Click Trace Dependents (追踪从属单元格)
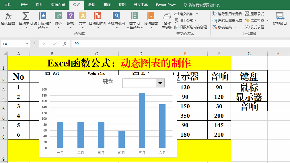The image size is (290, 163). click(227, 21)
